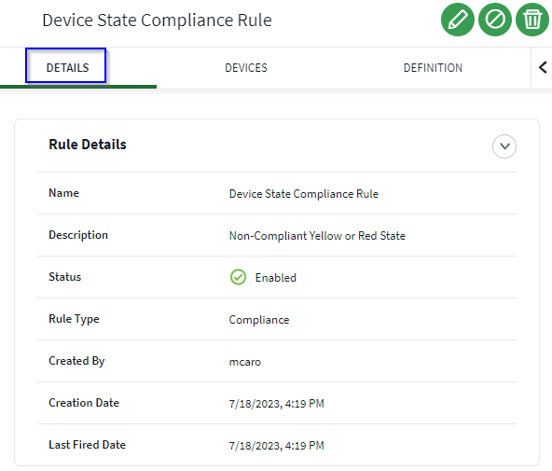
Task: Click the Last Fired Date field label
Action: click(87, 445)
